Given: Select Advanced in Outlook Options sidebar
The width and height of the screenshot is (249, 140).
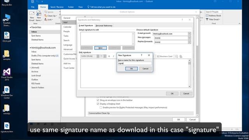Looking at the screenshot, I should tap(68, 49).
